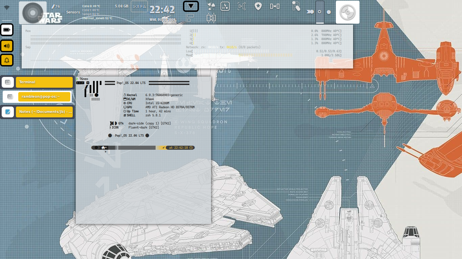Screen dimensions: 462x259
Task: Open the volume speaker icon in left dock
Action: click(x=7, y=46)
